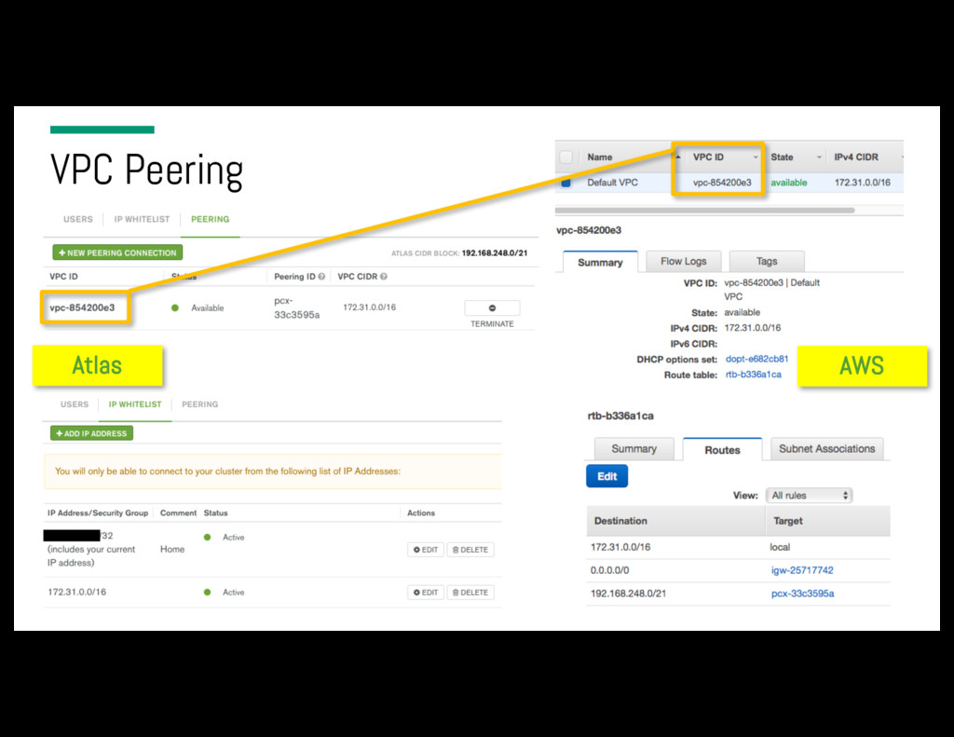Open the State column sort arrow
The height and width of the screenshot is (737, 954).
[819, 157]
